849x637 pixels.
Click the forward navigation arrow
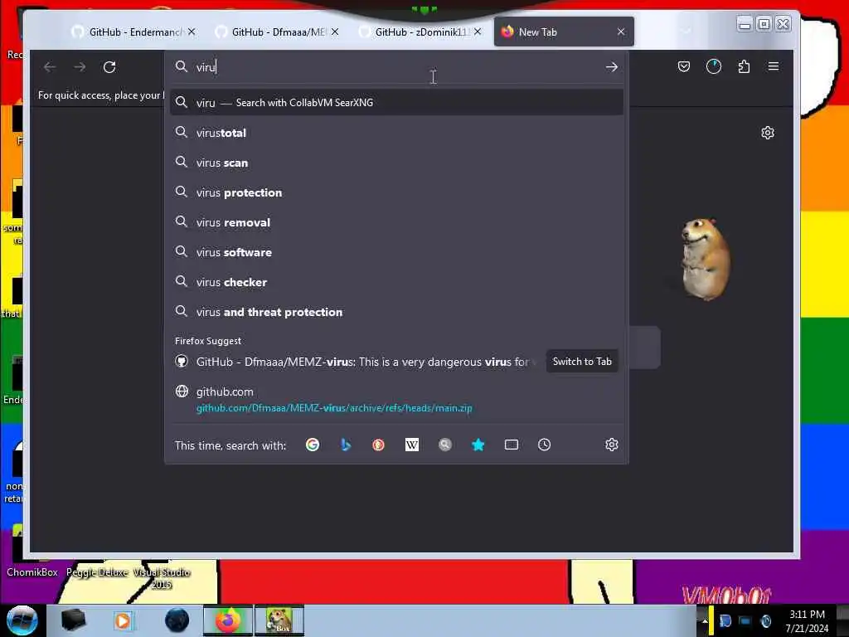coord(80,67)
